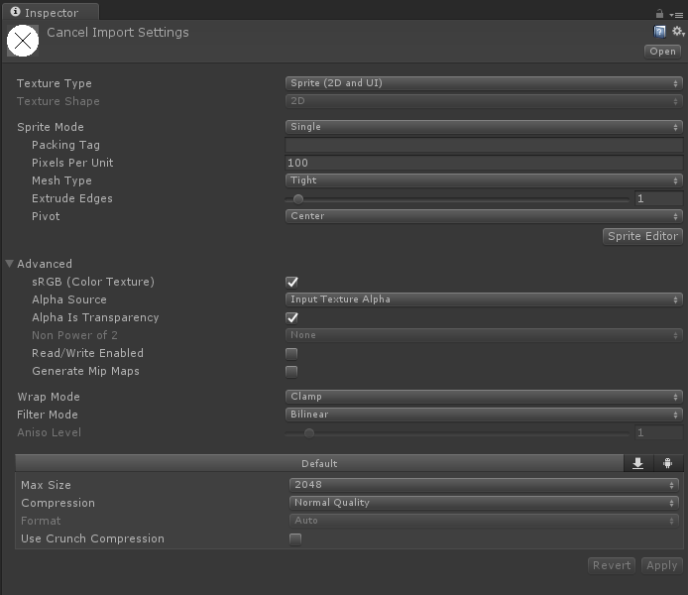Disable the sRGB (Color Texture) checkbox
Image resolution: width=688 pixels, height=595 pixels.
(x=292, y=282)
